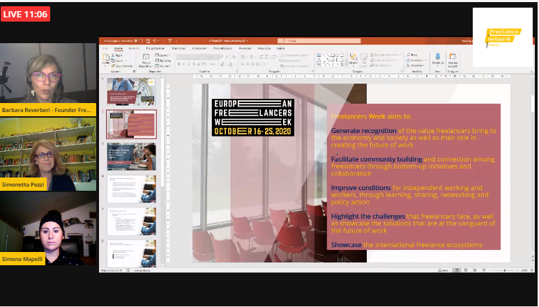Viewport: 539px width, 307px height.
Task: Click the Taglia cut icon
Action: point(114,55)
